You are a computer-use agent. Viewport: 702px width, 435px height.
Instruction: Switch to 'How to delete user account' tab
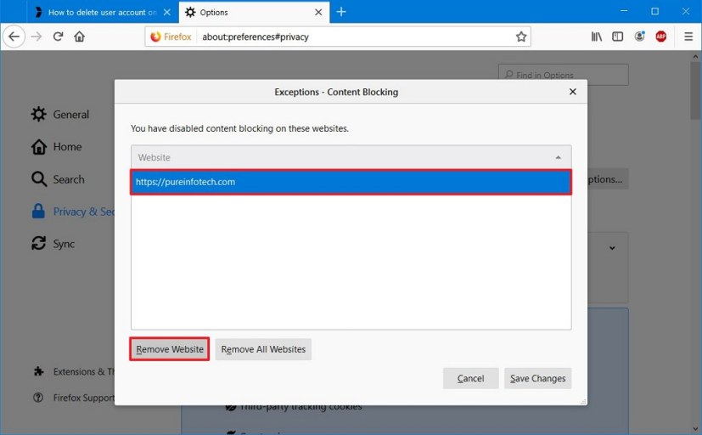click(102, 13)
